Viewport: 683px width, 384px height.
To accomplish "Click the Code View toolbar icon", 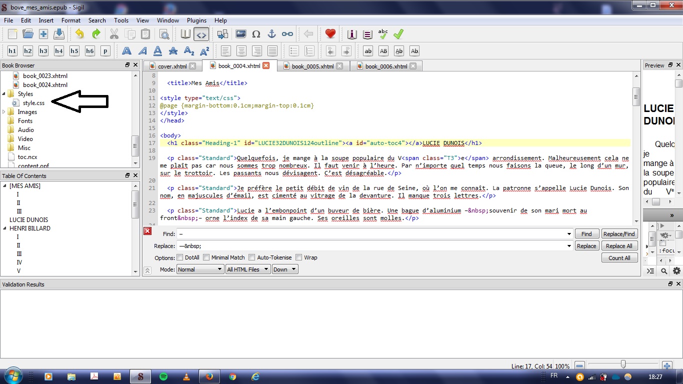I will click(201, 34).
